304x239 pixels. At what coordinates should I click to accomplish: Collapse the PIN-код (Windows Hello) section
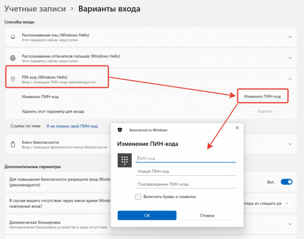click(x=290, y=79)
